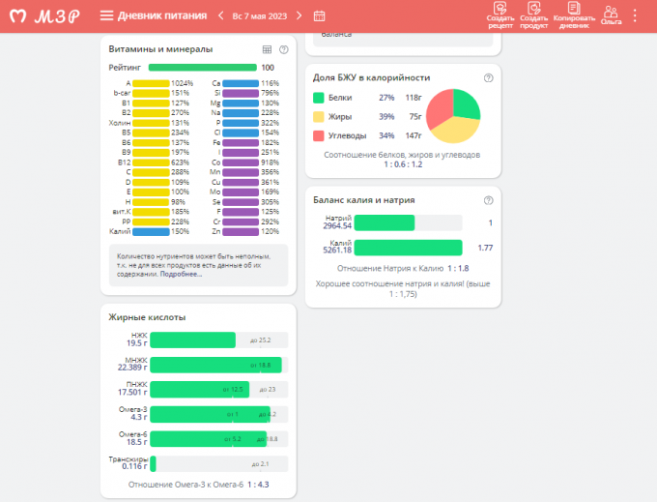Go to next day with right arrow

point(300,16)
